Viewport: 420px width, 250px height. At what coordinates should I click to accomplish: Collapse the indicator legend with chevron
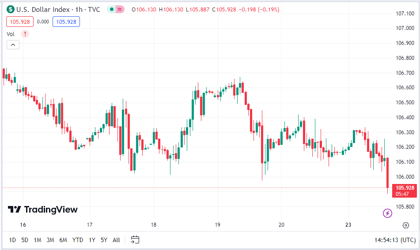point(13,45)
